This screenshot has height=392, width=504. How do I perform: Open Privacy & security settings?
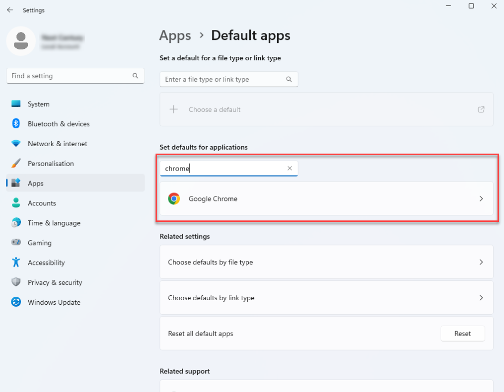(x=54, y=282)
